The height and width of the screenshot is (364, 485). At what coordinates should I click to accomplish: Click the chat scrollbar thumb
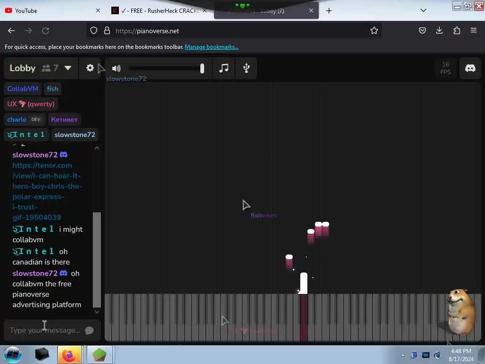(x=97, y=260)
